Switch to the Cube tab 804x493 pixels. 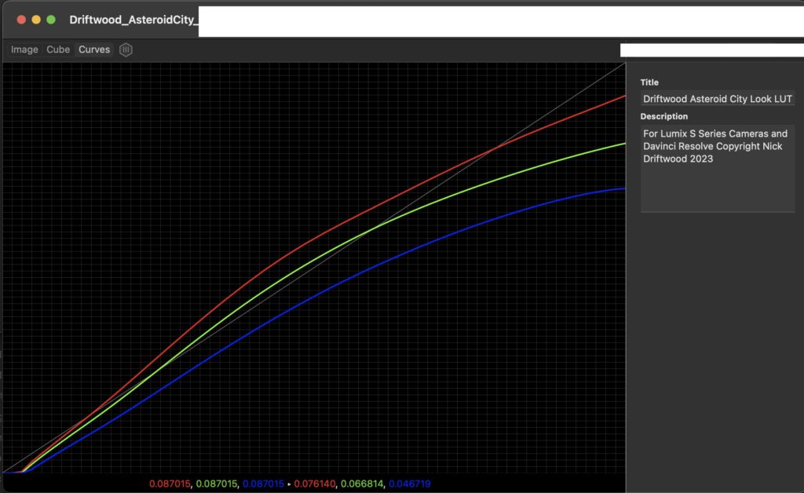(58, 49)
